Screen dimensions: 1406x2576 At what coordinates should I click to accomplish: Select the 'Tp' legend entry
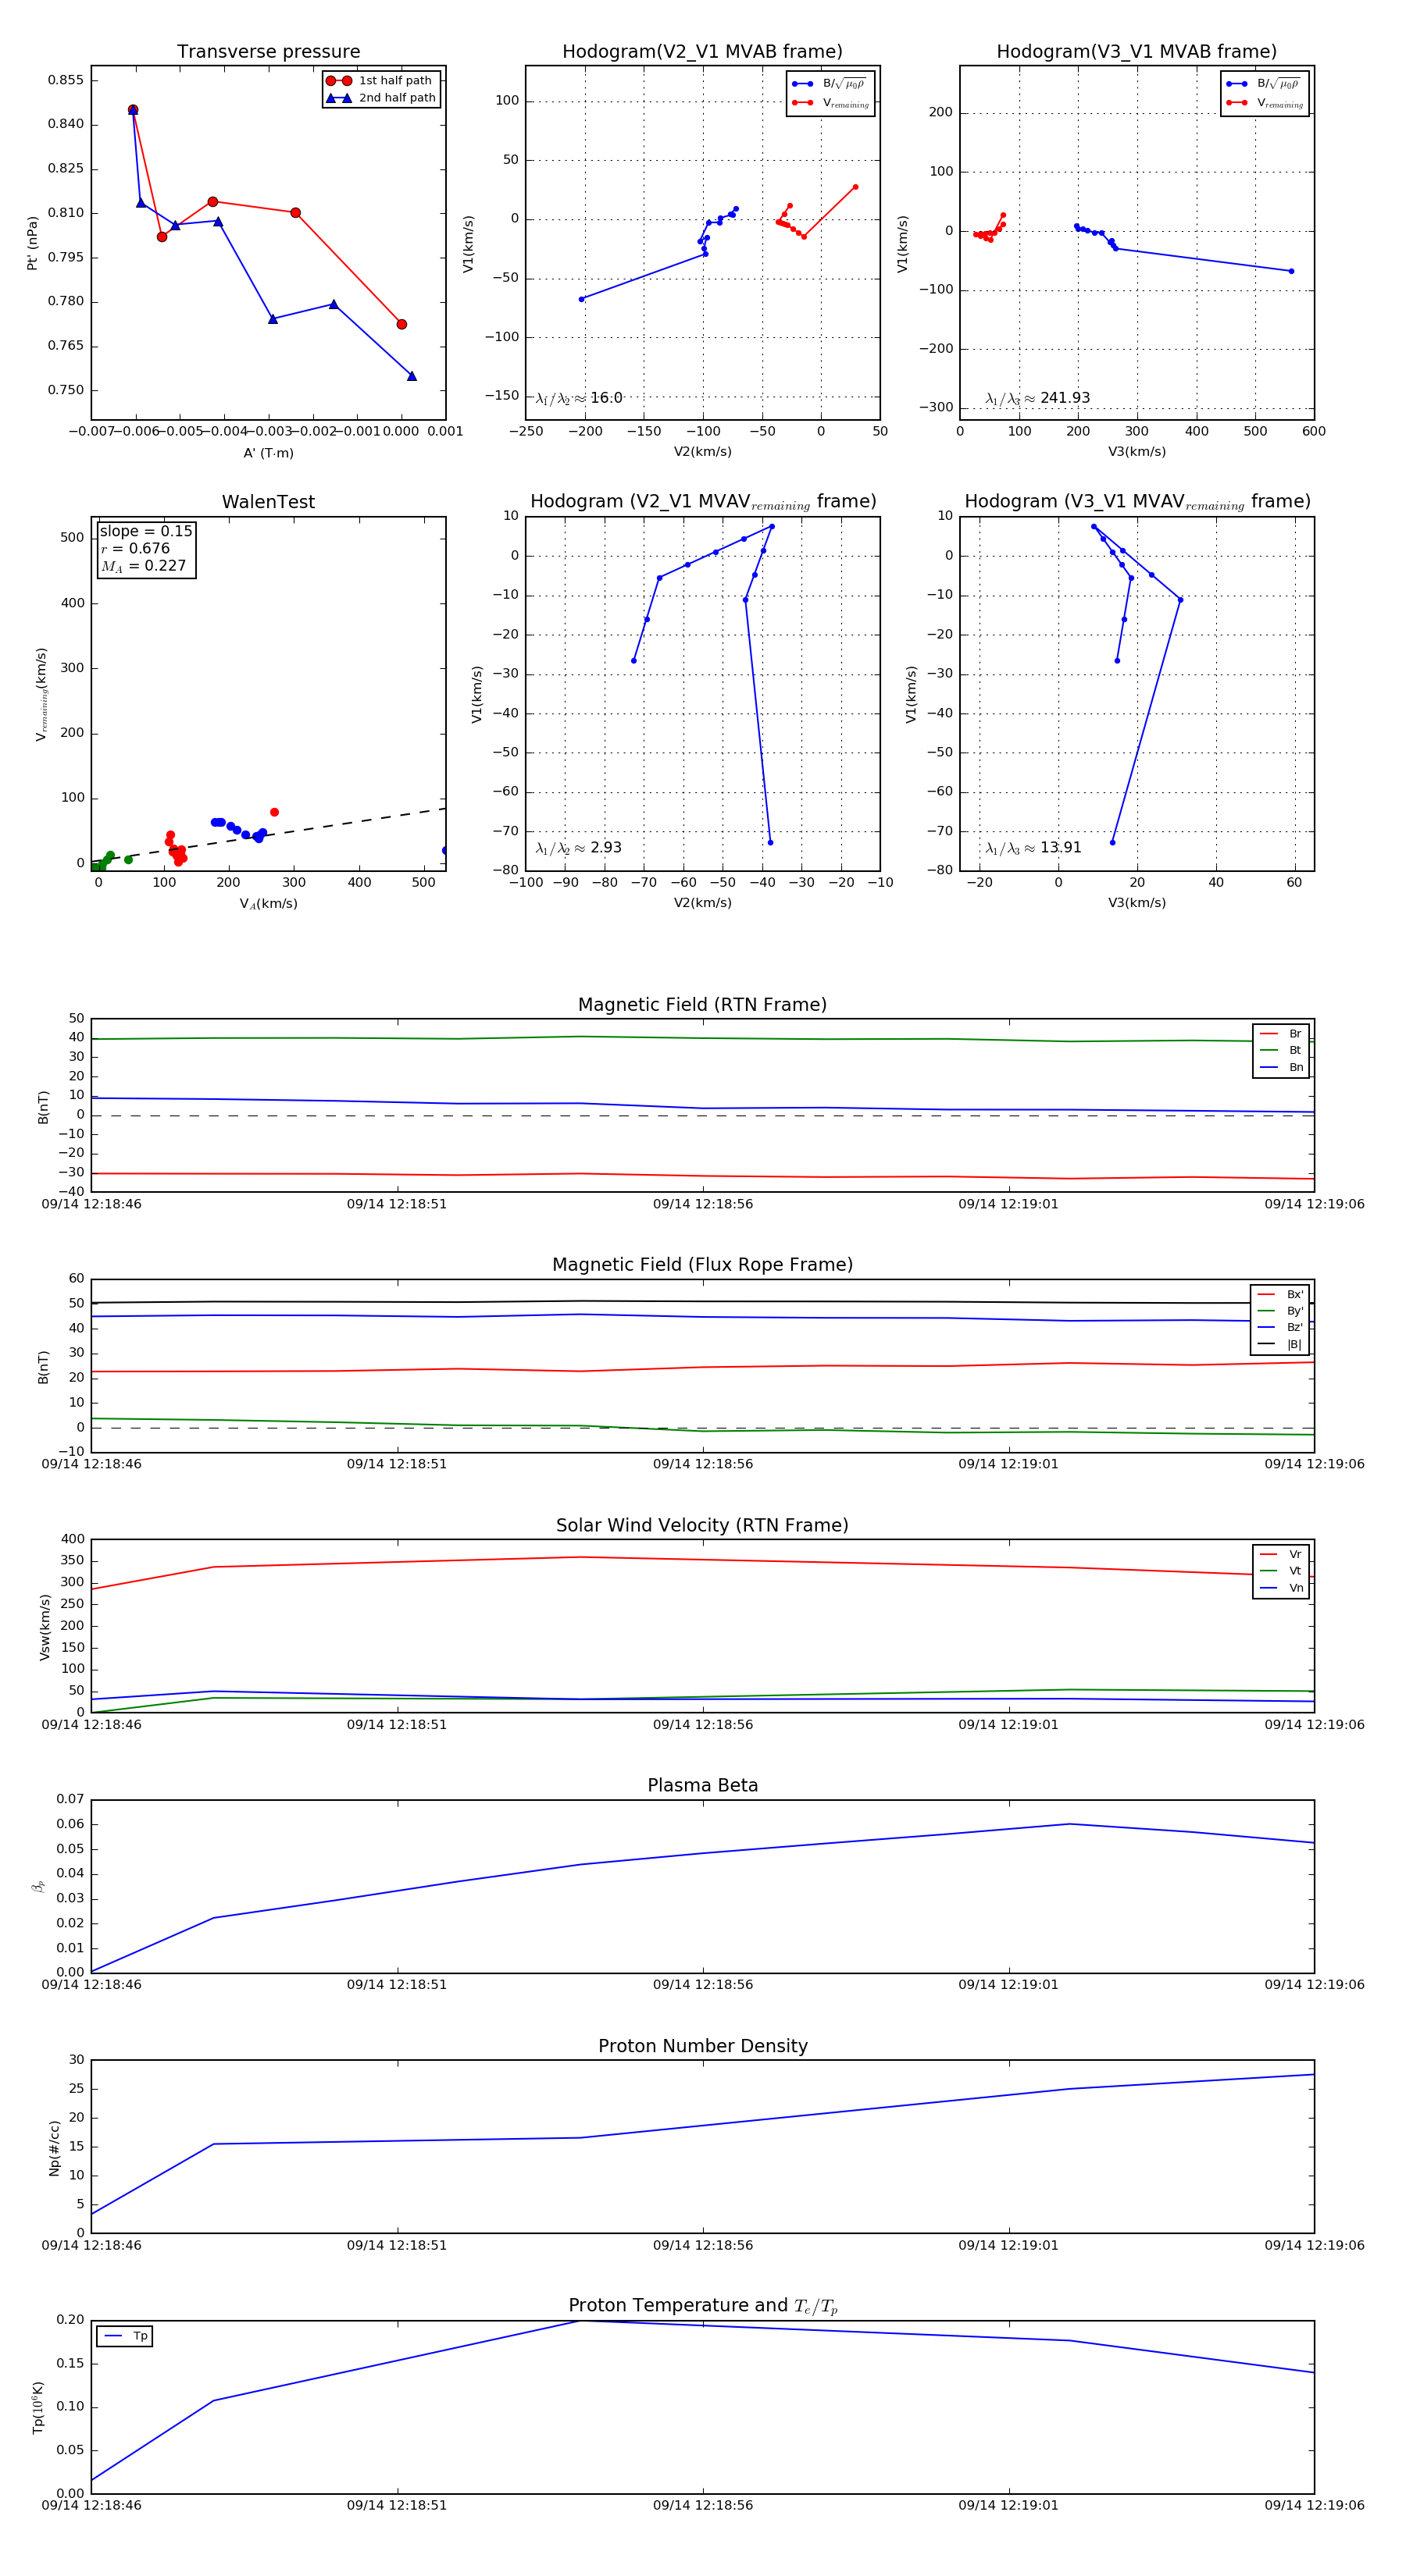(125, 2336)
